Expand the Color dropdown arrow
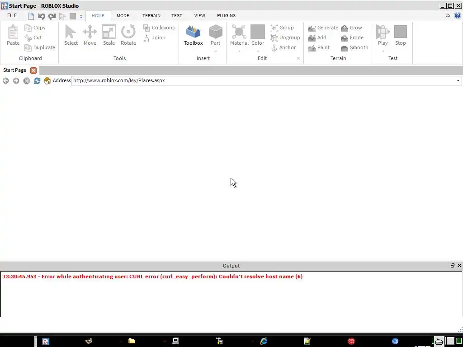Image resolution: width=463 pixels, height=347 pixels. coord(258,52)
